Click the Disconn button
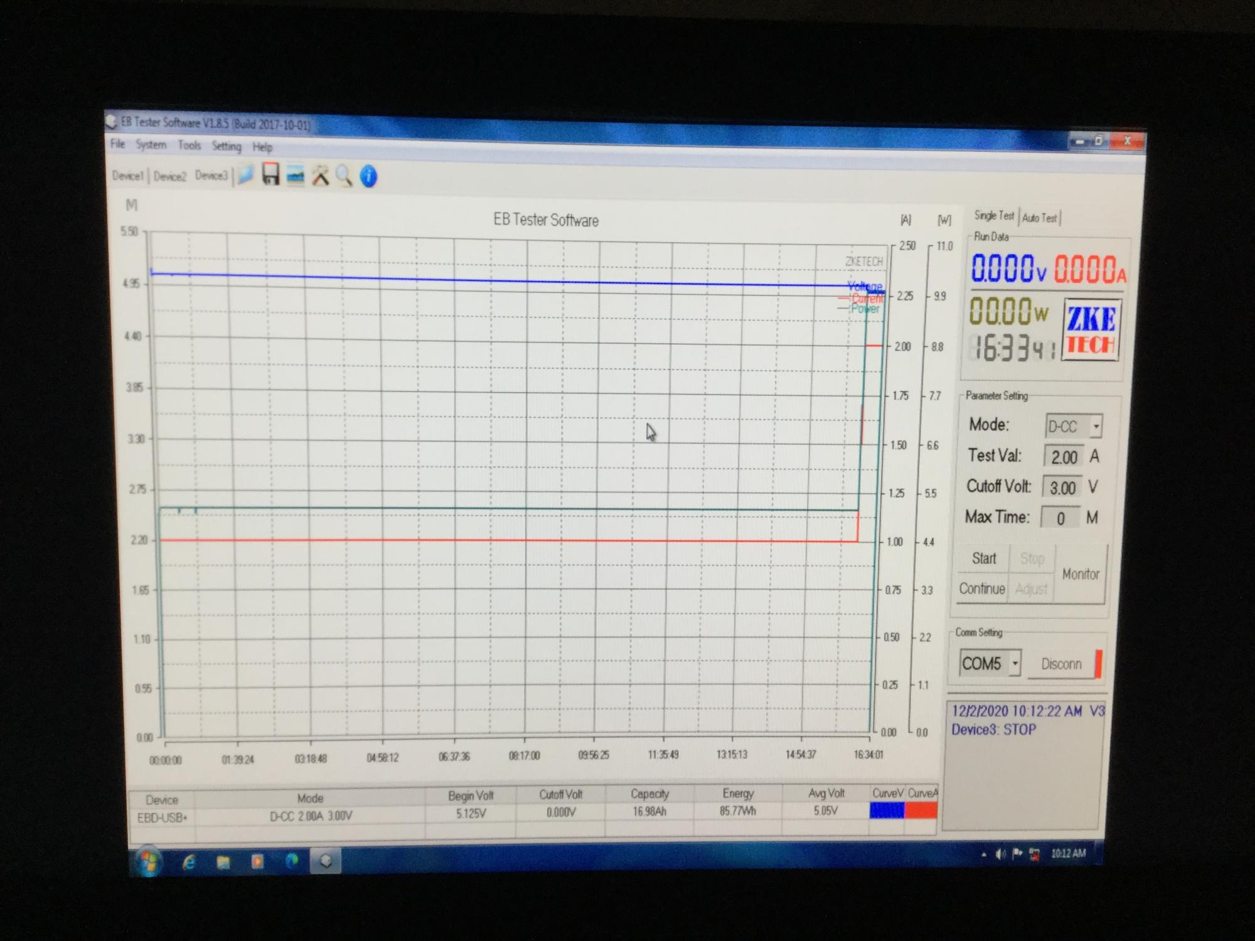This screenshot has width=1255, height=941. click(1062, 664)
